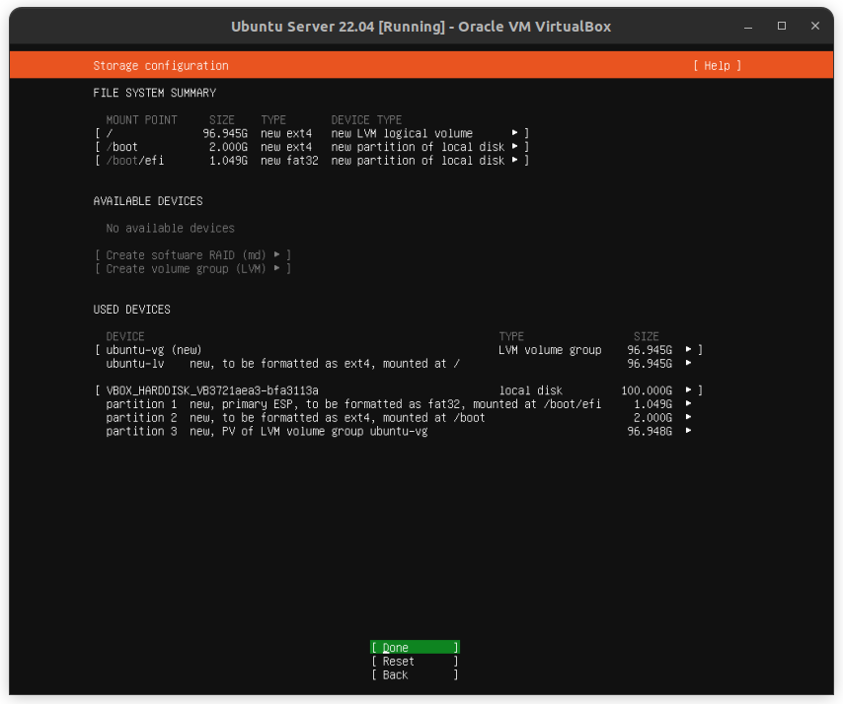843x704 pixels.
Task: Click the 100.000G local disk size value
Action: (x=647, y=390)
